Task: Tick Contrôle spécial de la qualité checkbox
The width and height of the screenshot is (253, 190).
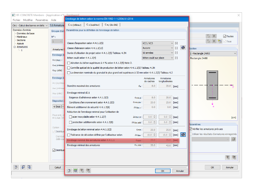Action: (69, 68)
